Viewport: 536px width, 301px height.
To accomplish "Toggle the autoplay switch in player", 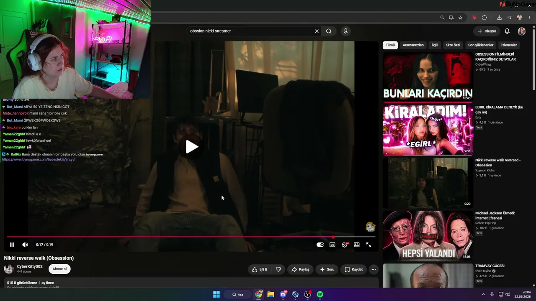I will 320,245.
